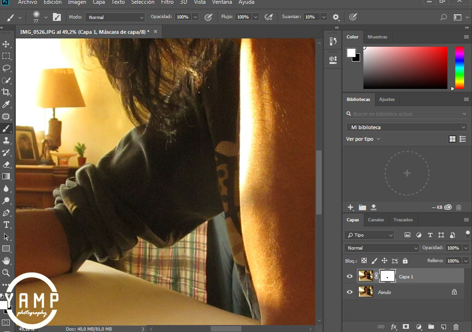Open the brush preset picker arrow
This screenshot has width=472, height=332.
(46, 17)
